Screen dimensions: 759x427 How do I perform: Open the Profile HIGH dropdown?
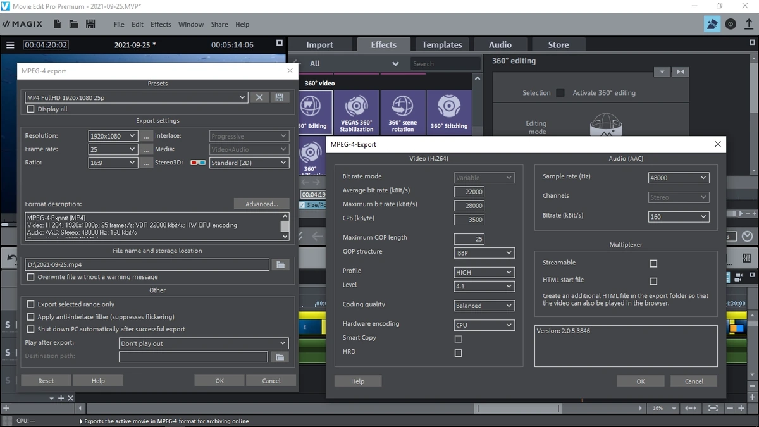click(484, 273)
